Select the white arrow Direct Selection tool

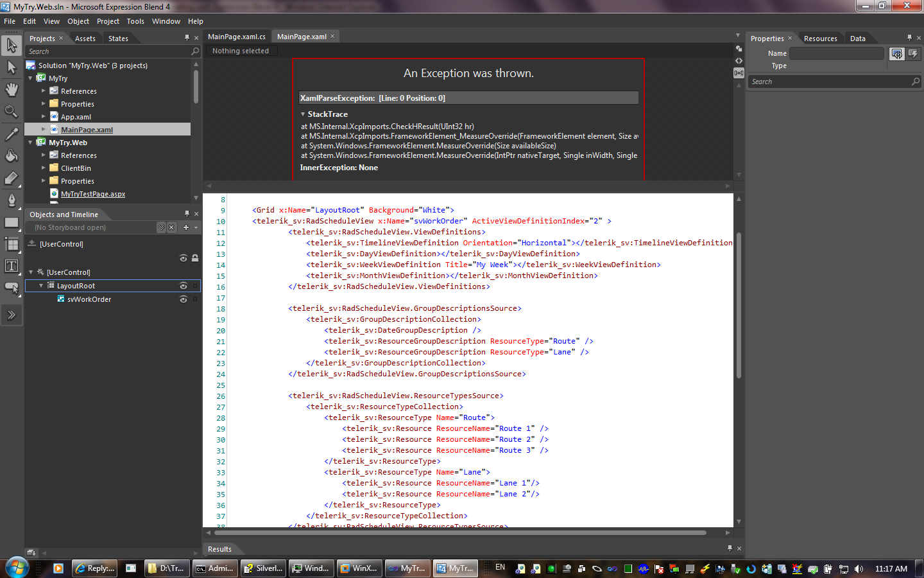[12, 67]
